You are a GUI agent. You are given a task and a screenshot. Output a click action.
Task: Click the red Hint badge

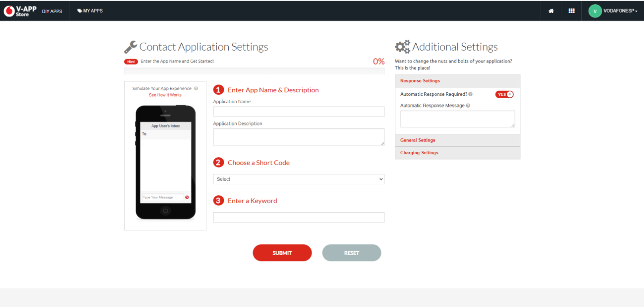click(131, 61)
